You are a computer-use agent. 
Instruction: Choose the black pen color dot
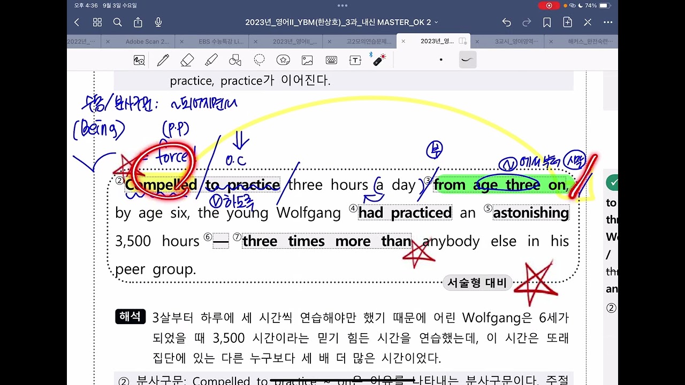pyautogui.click(x=441, y=60)
